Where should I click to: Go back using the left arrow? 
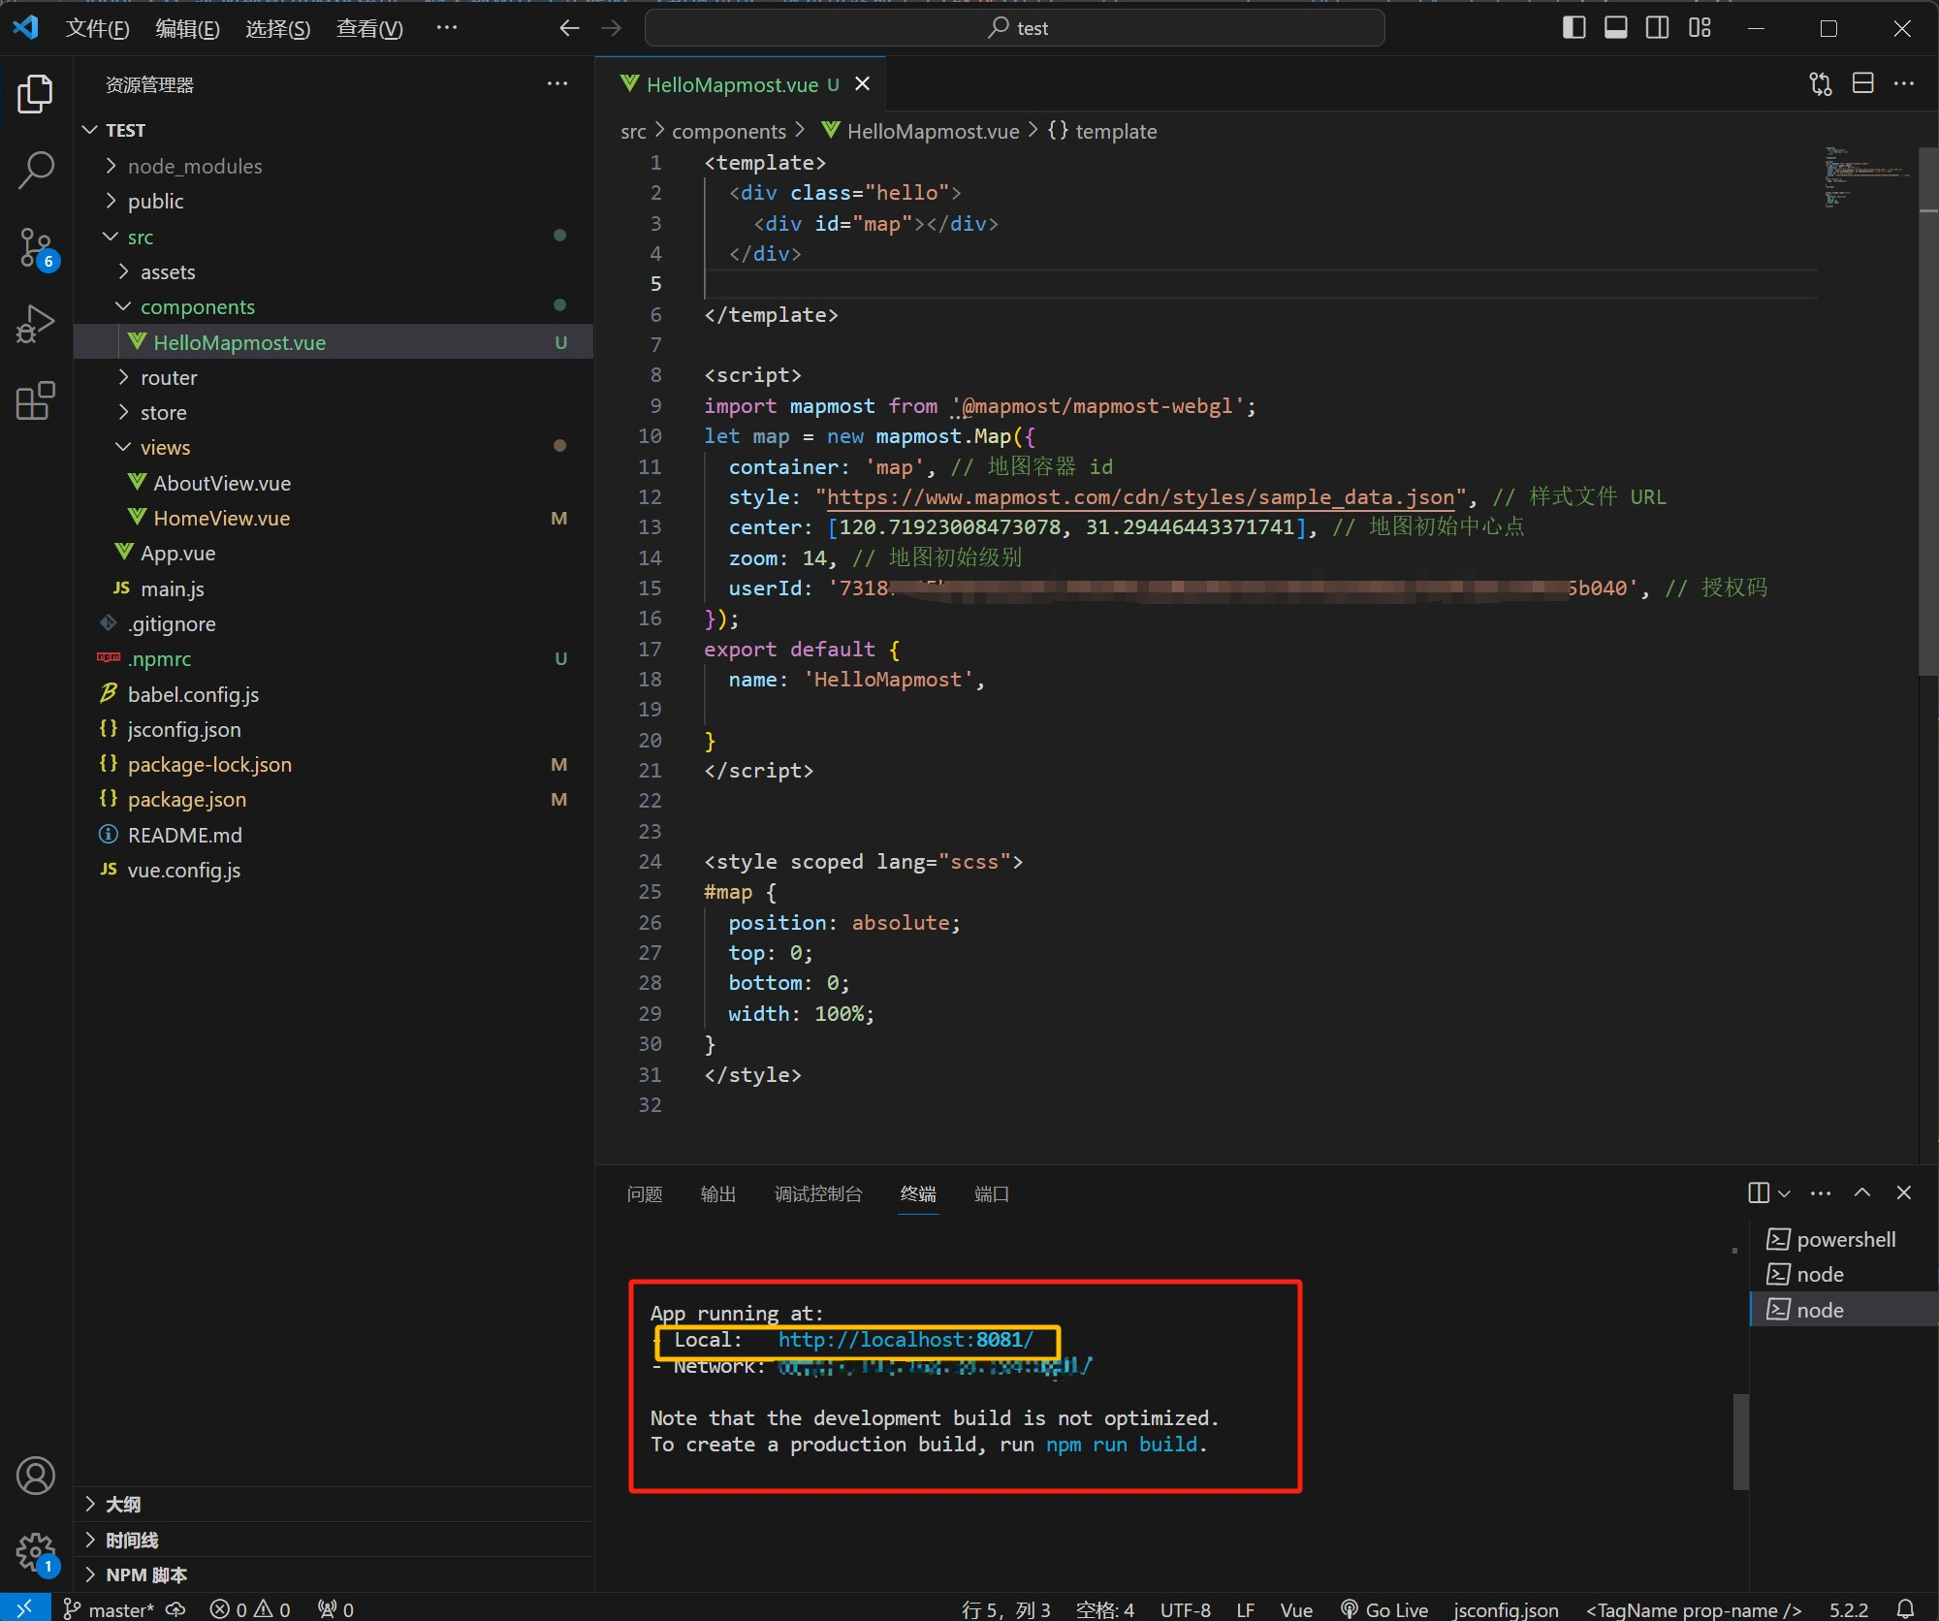click(x=569, y=28)
